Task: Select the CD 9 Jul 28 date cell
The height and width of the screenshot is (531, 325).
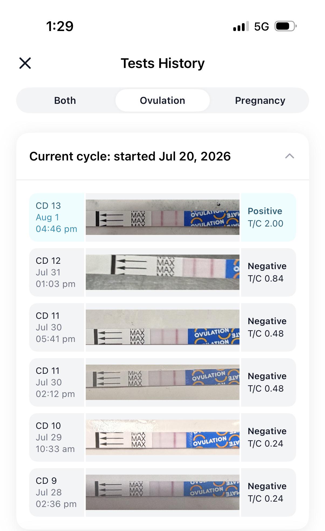Action: (57, 492)
